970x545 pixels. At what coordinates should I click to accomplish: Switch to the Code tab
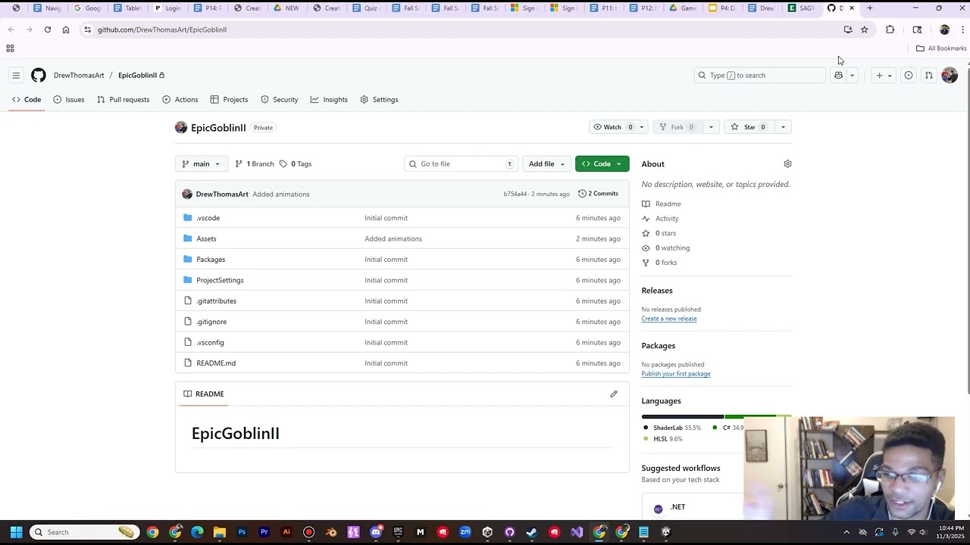[x=27, y=99]
